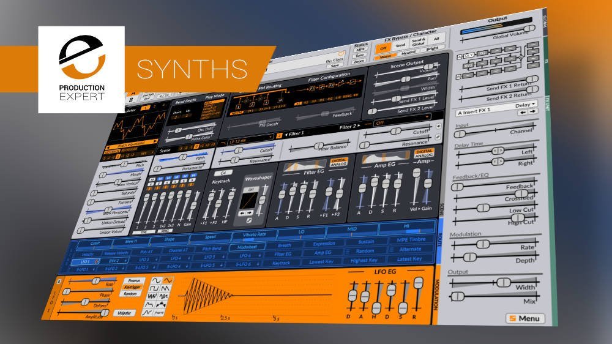Go to previous FX preset arrow
The image size is (612, 344).
click(523, 113)
